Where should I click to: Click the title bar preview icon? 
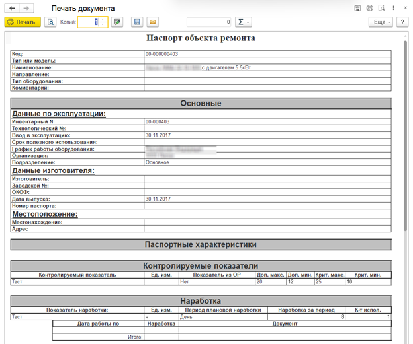click(381, 8)
